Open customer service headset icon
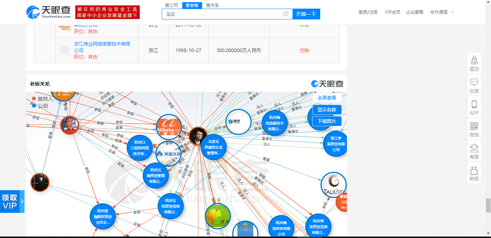 pos(474,148)
